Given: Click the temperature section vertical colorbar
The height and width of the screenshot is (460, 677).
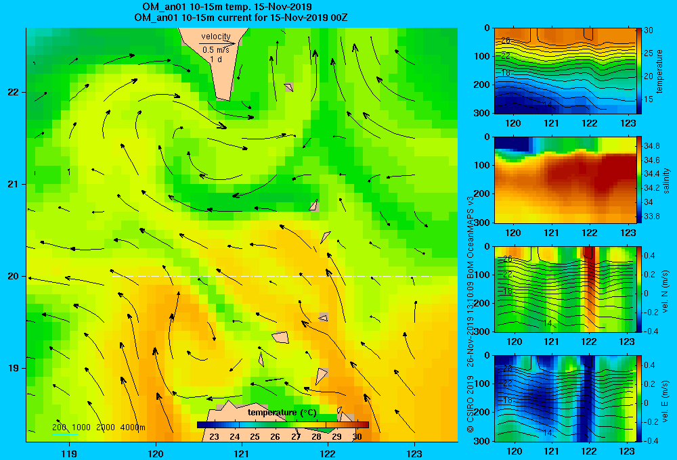Looking at the screenshot, I should pos(639,71).
